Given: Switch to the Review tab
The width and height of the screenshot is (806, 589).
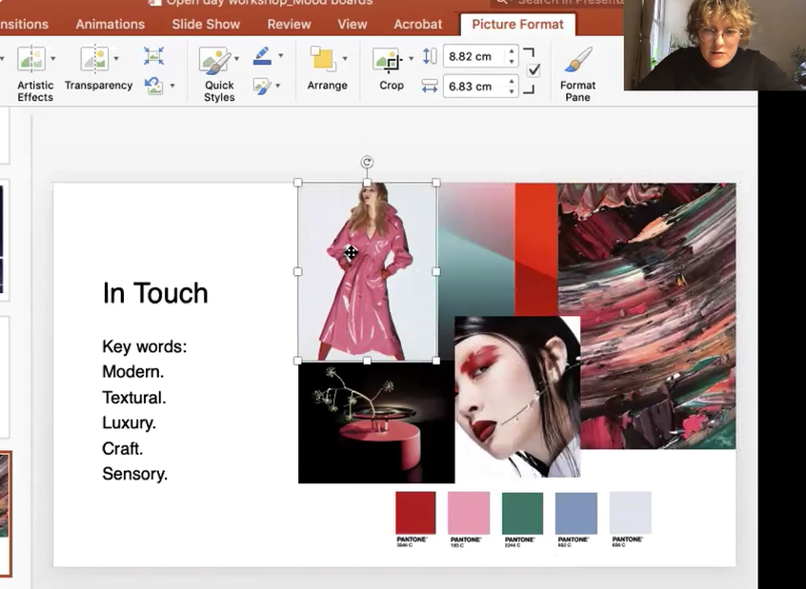Looking at the screenshot, I should point(289,24).
